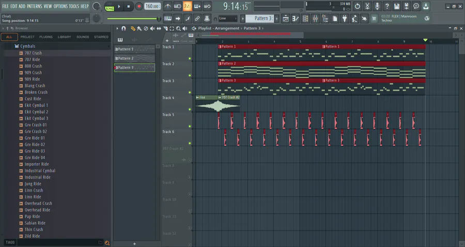Open the Mixer view icon

pyautogui.click(x=315, y=19)
